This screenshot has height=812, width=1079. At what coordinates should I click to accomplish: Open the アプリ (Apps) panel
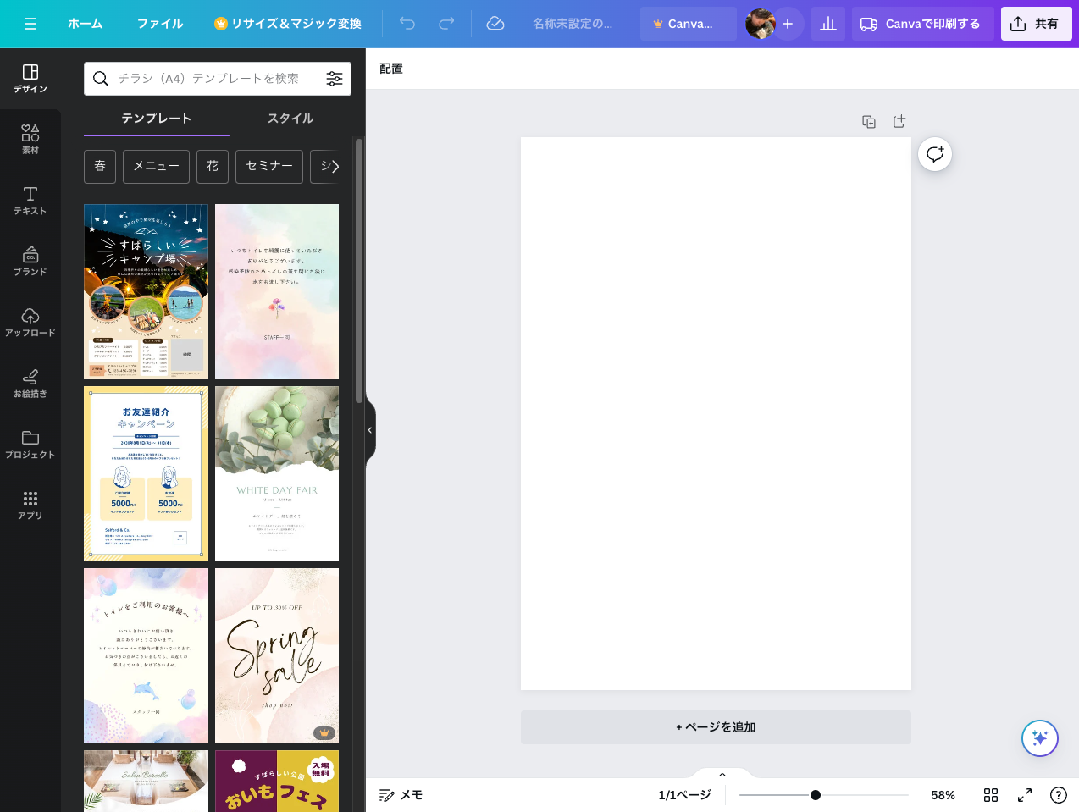pos(30,505)
